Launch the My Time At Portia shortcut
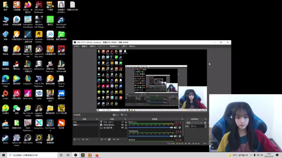 coord(28,111)
